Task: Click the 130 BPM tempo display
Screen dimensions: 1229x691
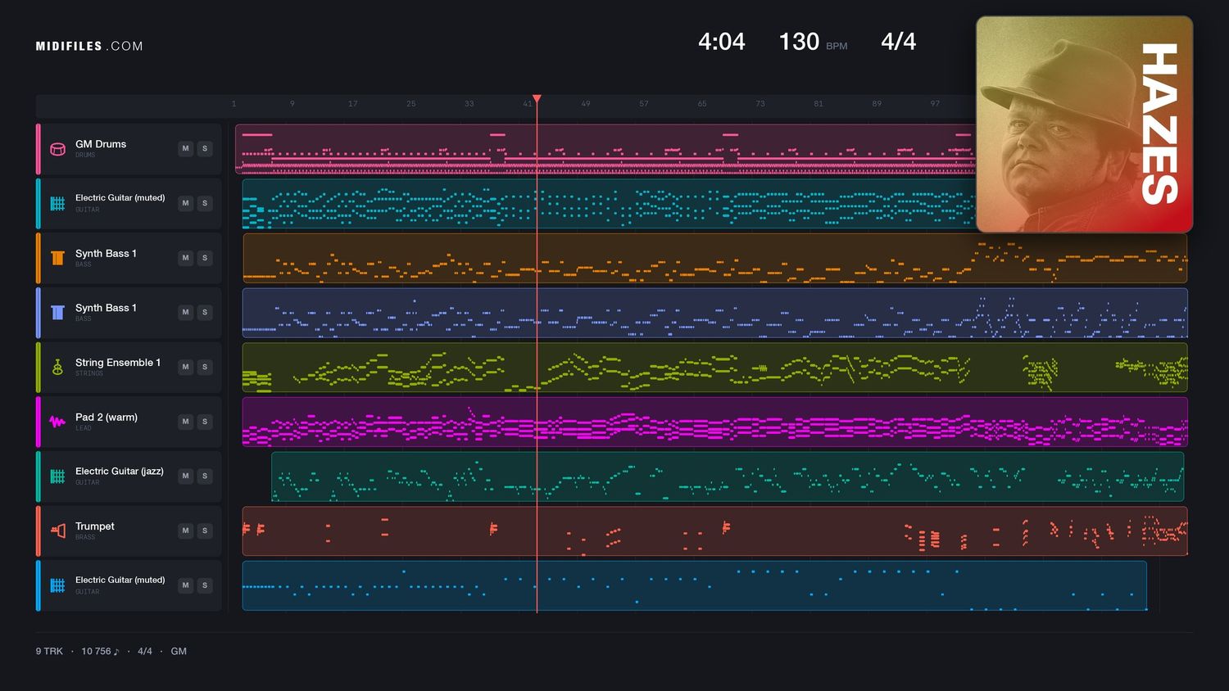Action: [813, 42]
